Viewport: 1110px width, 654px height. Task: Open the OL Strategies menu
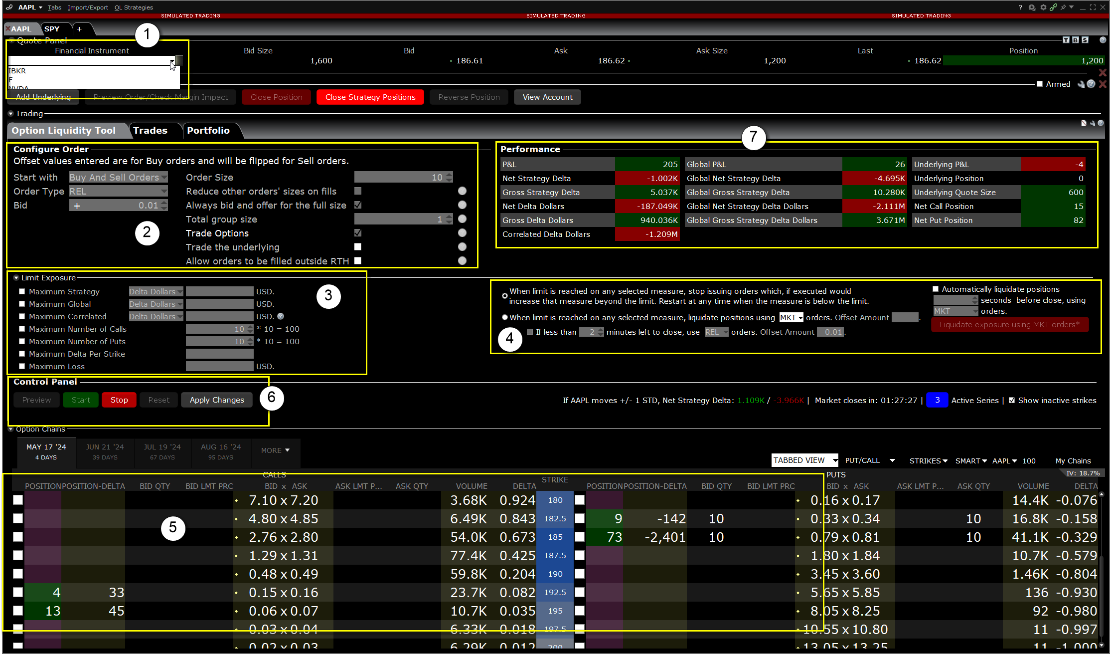tap(134, 7)
